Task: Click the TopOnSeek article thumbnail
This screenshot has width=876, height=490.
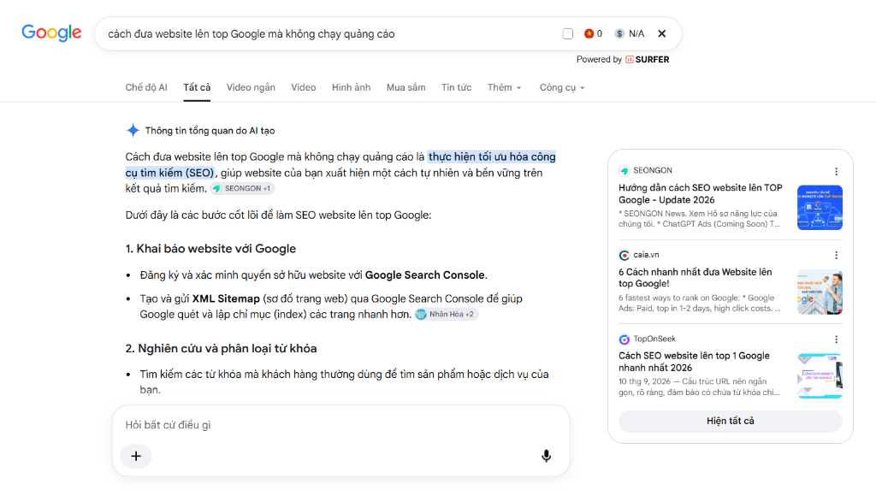Action: coord(820,375)
